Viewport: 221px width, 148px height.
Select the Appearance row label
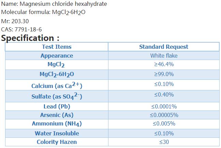[57, 56]
